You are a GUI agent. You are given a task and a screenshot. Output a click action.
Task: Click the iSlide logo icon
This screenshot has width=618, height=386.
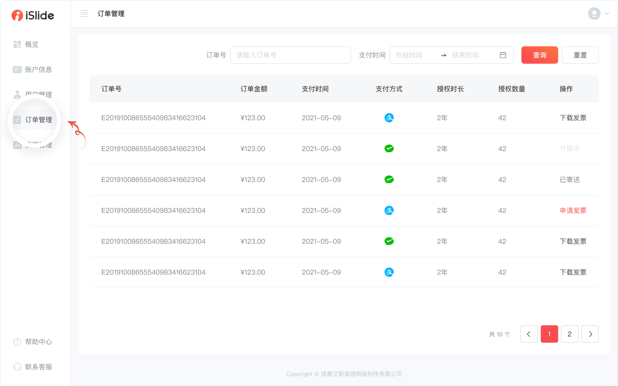17,16
